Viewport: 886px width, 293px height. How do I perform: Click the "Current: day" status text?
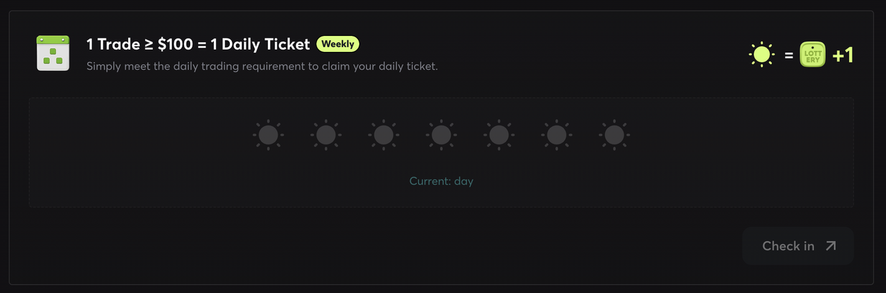click(x=441, y=181)
